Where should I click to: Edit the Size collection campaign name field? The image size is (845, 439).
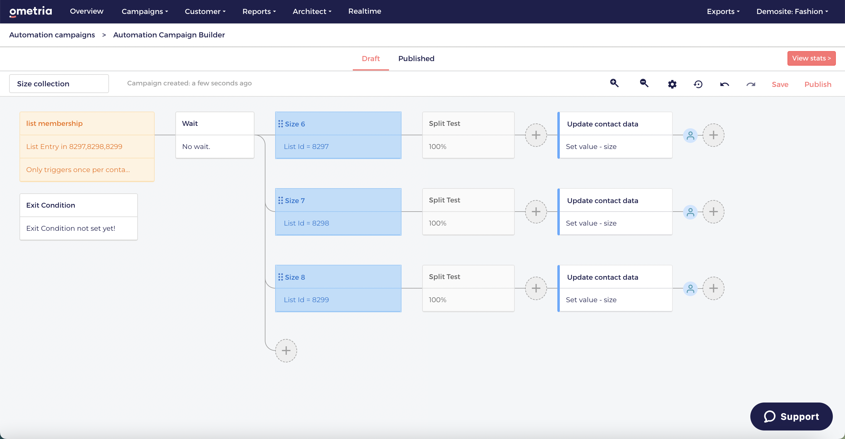(59, 84)
